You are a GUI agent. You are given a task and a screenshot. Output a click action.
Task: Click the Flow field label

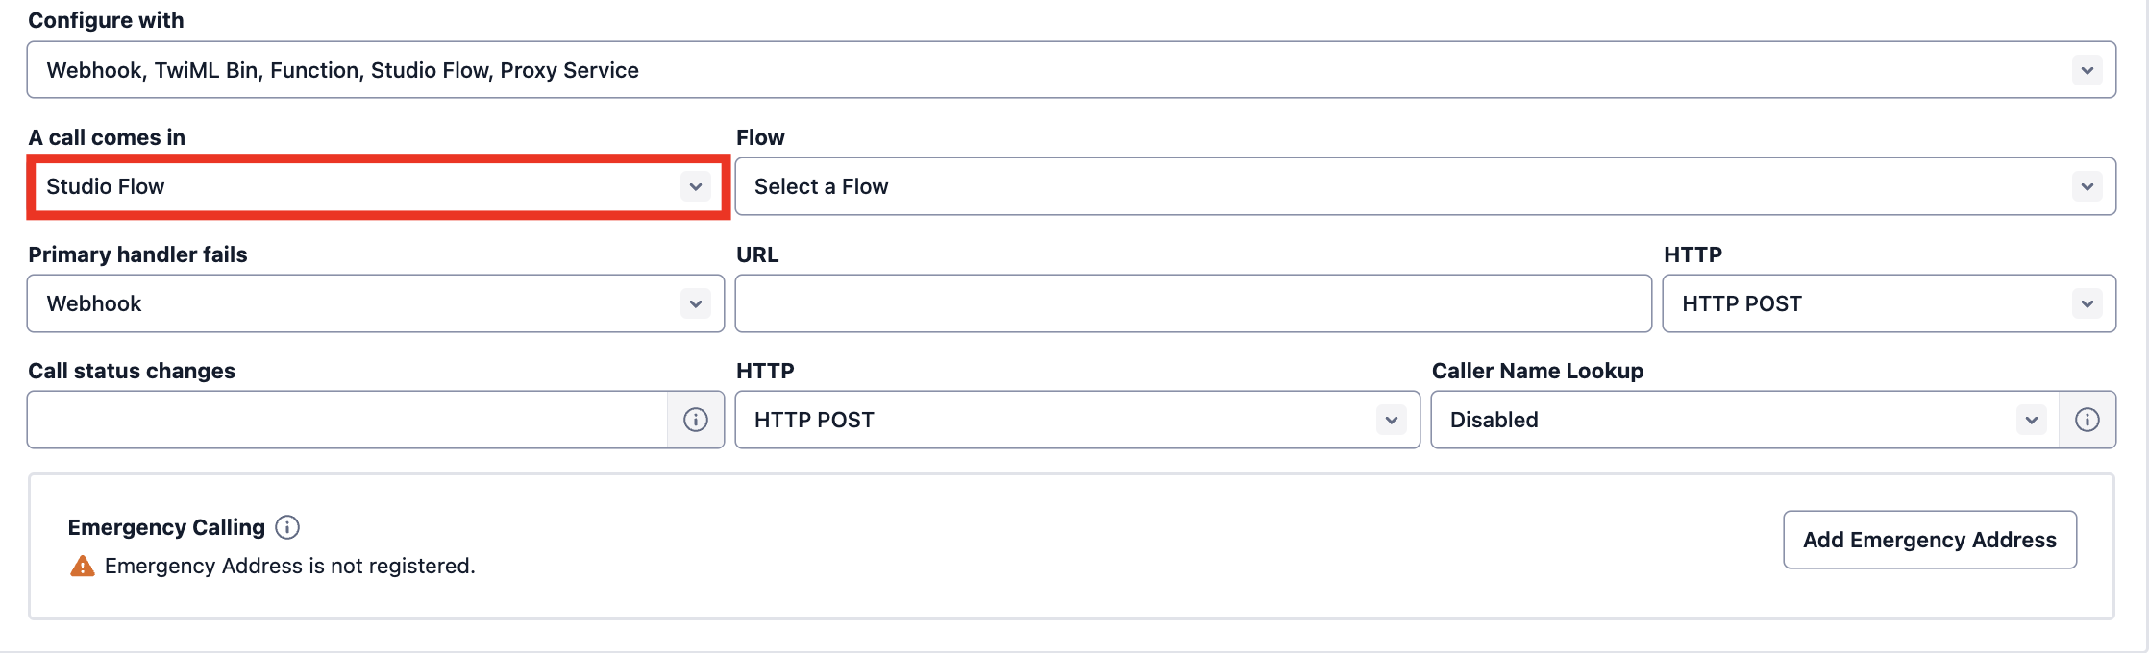(760, 137)
